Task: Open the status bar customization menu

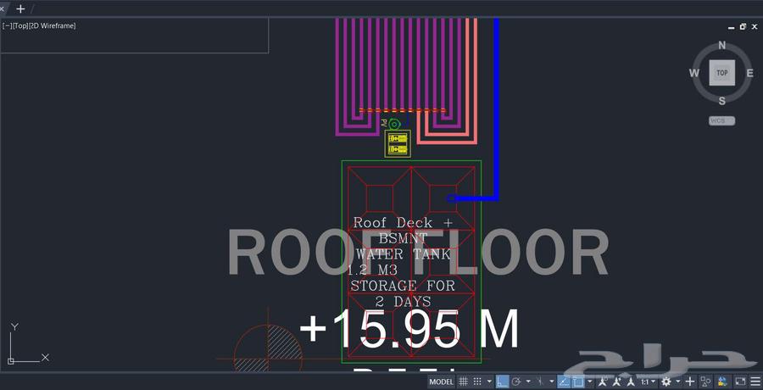Action: (754, 382)
